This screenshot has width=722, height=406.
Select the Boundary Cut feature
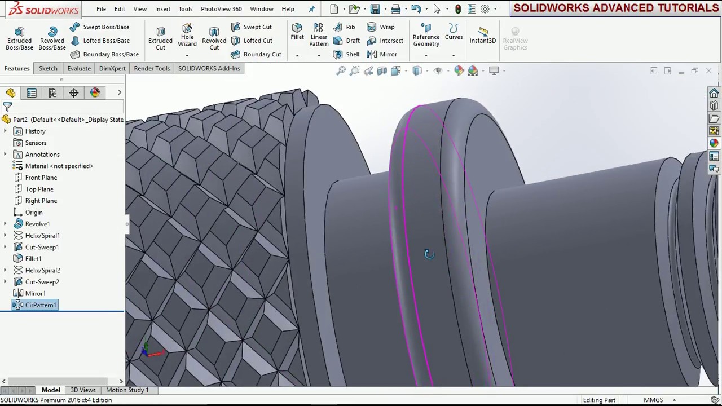tap(256, 54)
